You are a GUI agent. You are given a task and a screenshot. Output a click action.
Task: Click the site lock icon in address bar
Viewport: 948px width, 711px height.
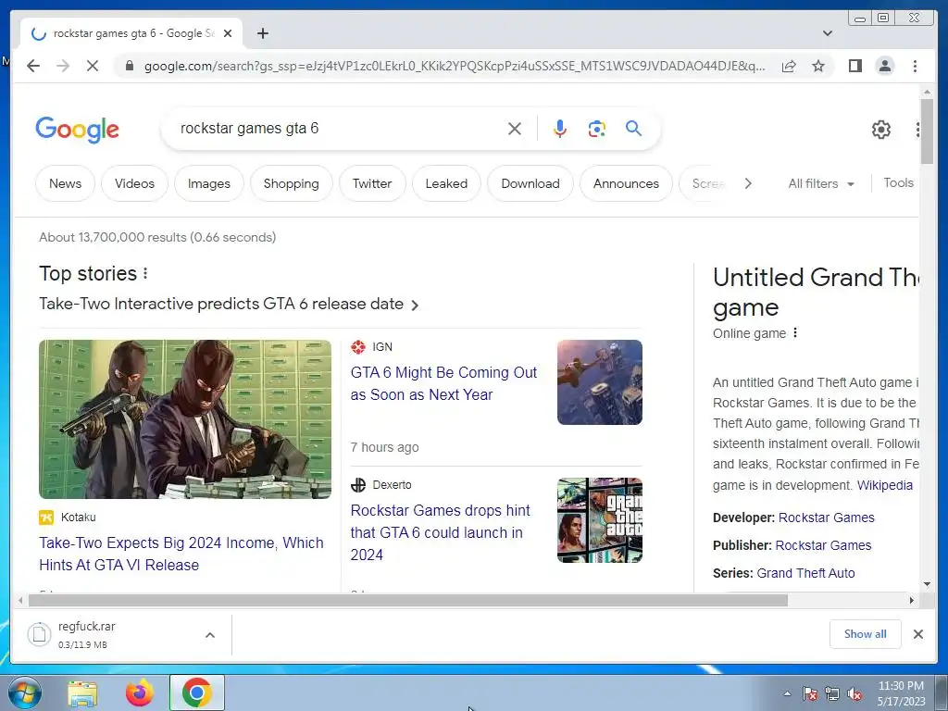(129, 66)
